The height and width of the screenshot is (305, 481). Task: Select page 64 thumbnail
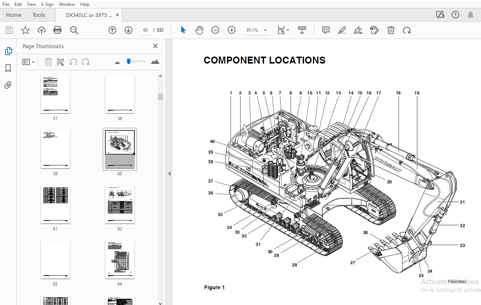pos(120,260)
